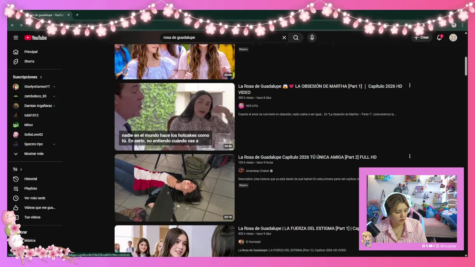Go back with the browser back arrow

click(x=12, y=25)
